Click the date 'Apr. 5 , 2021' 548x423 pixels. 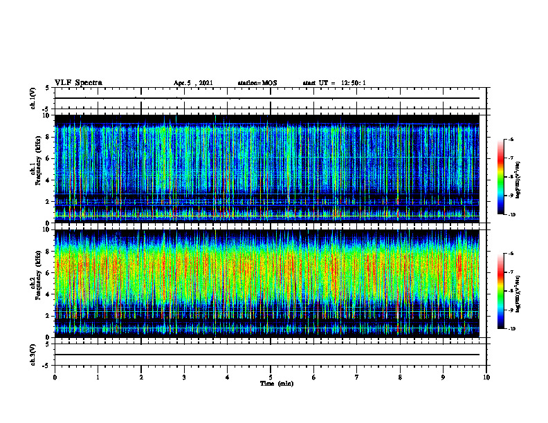[193, 83]
